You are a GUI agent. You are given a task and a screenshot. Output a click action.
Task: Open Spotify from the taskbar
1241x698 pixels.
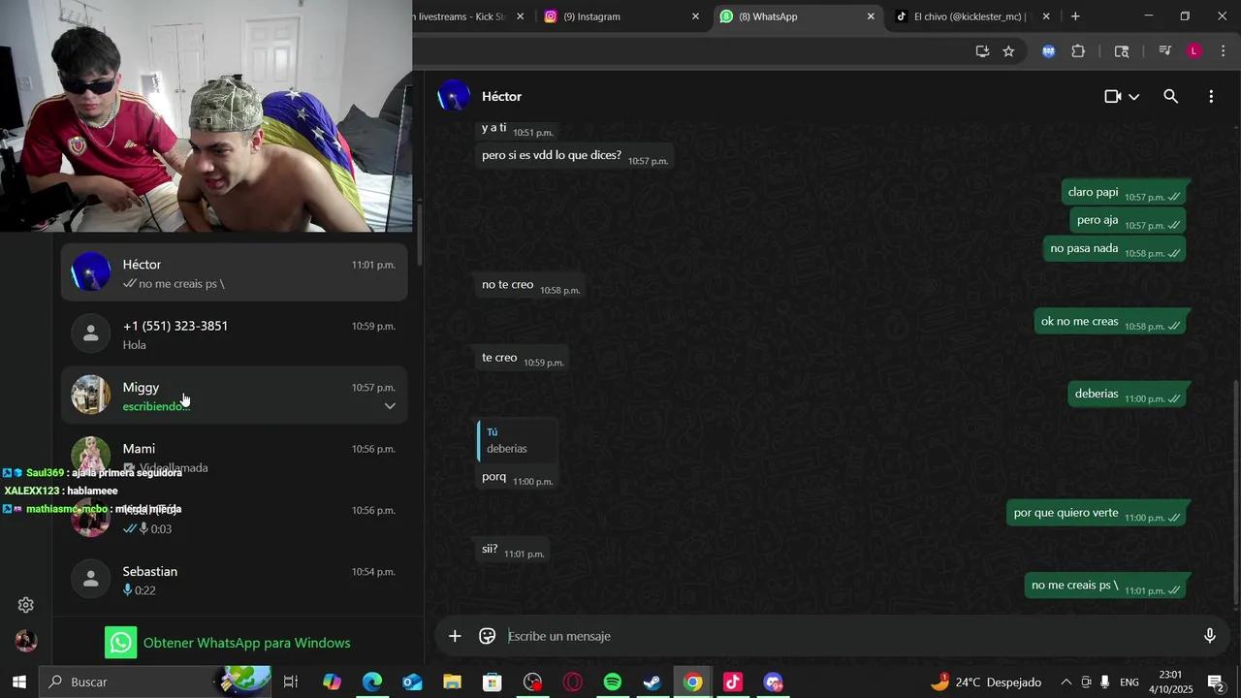click(613, 682)
